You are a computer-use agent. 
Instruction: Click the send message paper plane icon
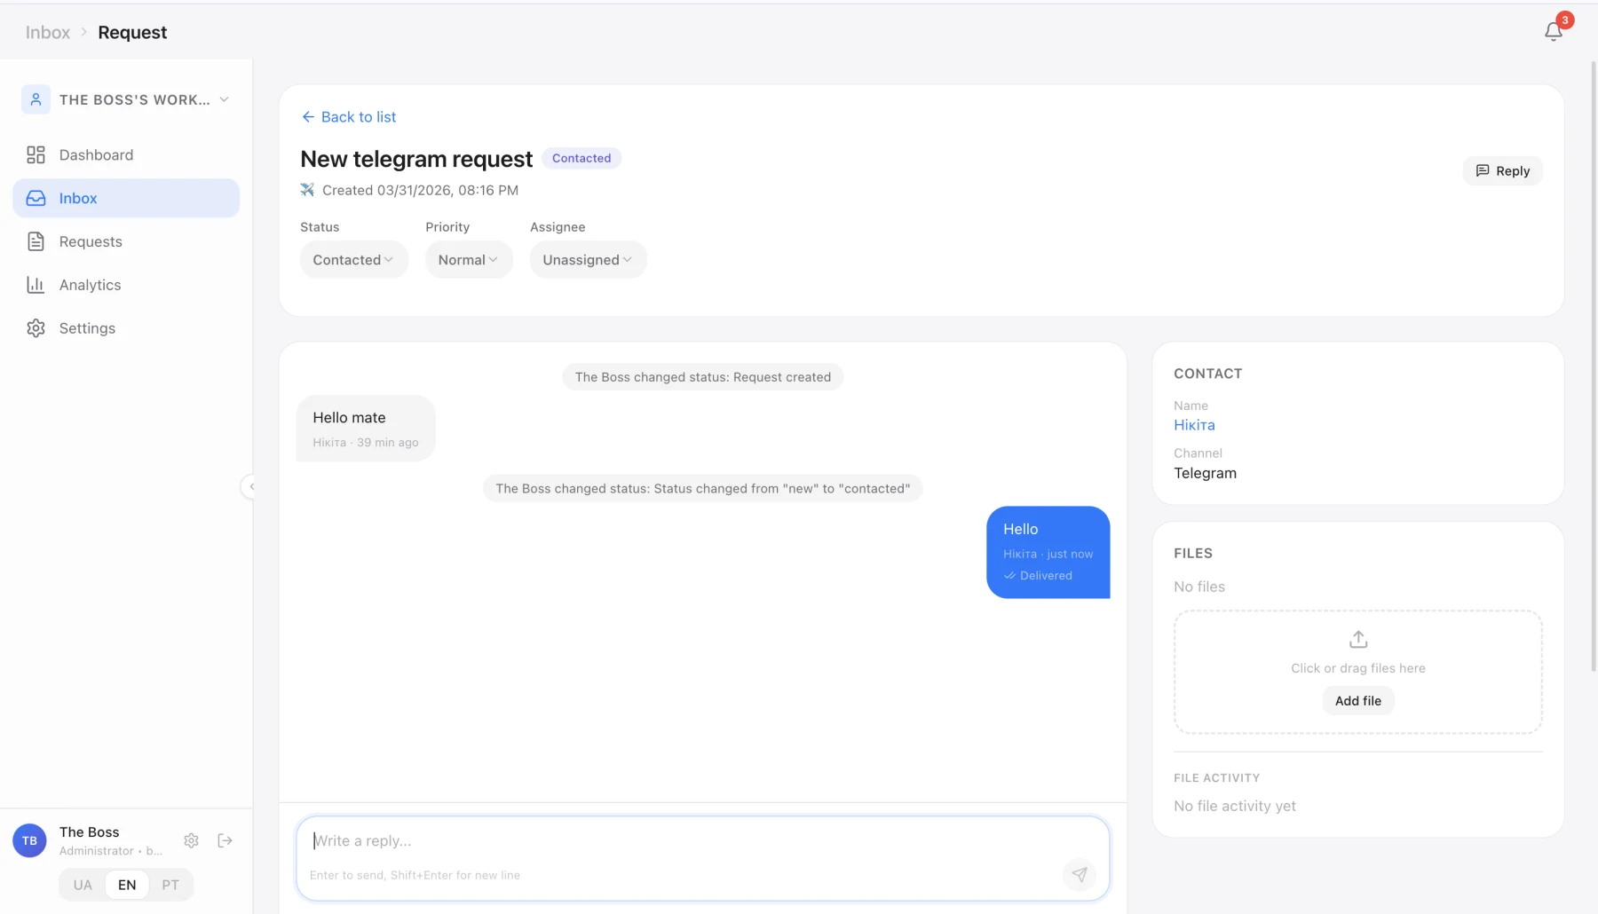1080,874
